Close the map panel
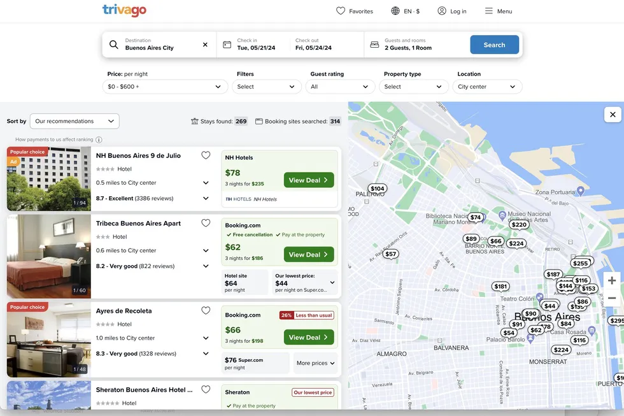 pyautogui.click(x=613, y=115)
